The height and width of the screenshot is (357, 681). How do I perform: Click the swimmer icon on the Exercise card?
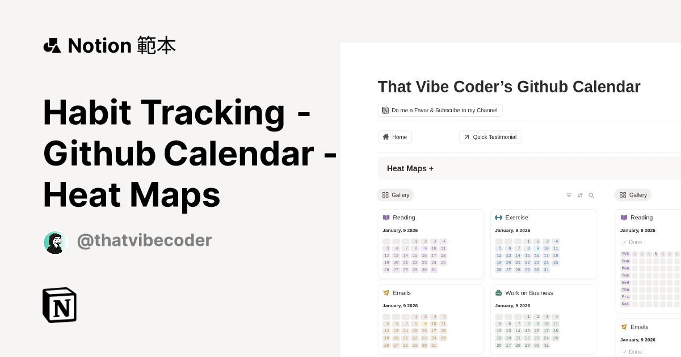(499, 217)
